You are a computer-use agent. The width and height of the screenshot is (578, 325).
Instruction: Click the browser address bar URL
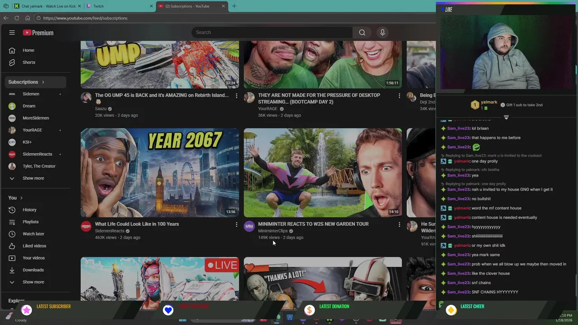point(85,18)
